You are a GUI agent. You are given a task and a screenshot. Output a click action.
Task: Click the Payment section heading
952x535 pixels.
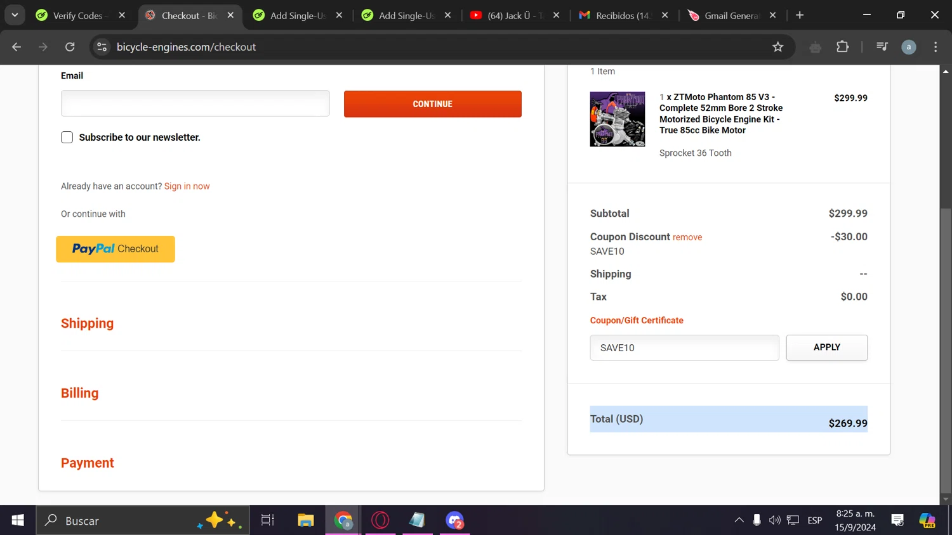(x=88, y=463)
